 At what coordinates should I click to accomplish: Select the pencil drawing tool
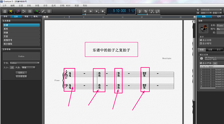43,11
